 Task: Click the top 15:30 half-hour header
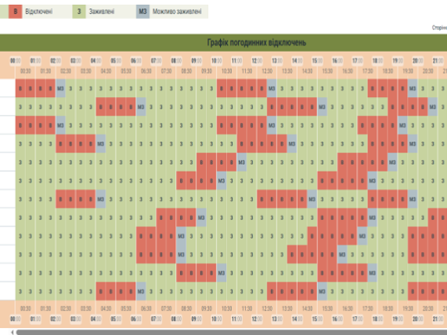(x=328, y=70)
